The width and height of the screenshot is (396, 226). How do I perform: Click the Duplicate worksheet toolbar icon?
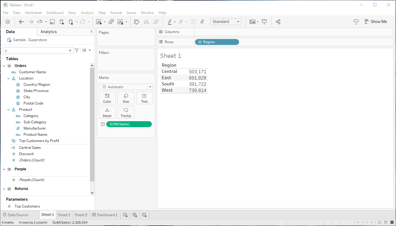click(x=111, y=22)
